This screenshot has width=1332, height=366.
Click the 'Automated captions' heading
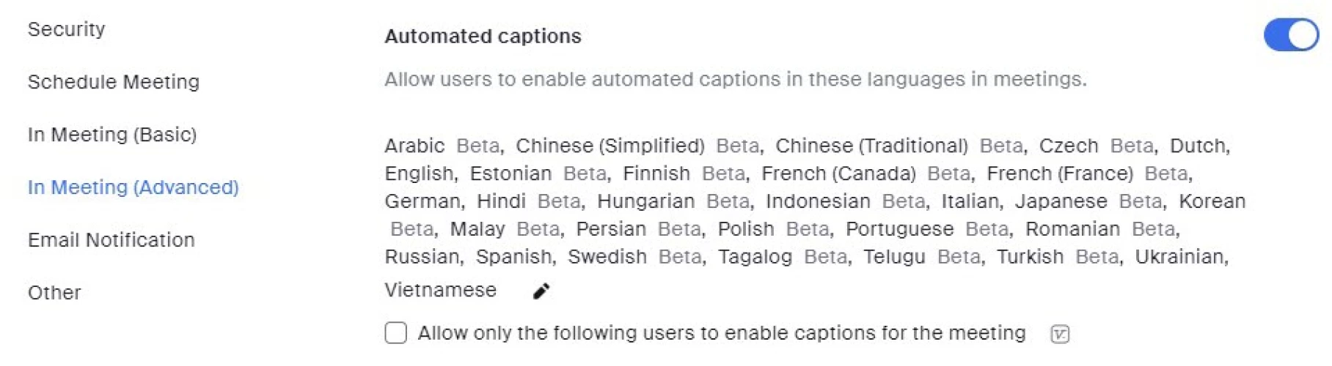click(x=483, y=37)
